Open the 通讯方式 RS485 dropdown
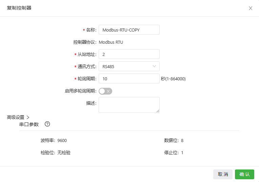The width and height of the screenshot is (259, 182). pyautogui.click(x=129, y=66)
